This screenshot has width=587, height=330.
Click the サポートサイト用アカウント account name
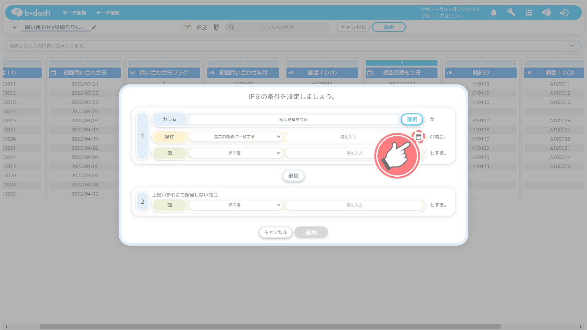pos(450,9)
